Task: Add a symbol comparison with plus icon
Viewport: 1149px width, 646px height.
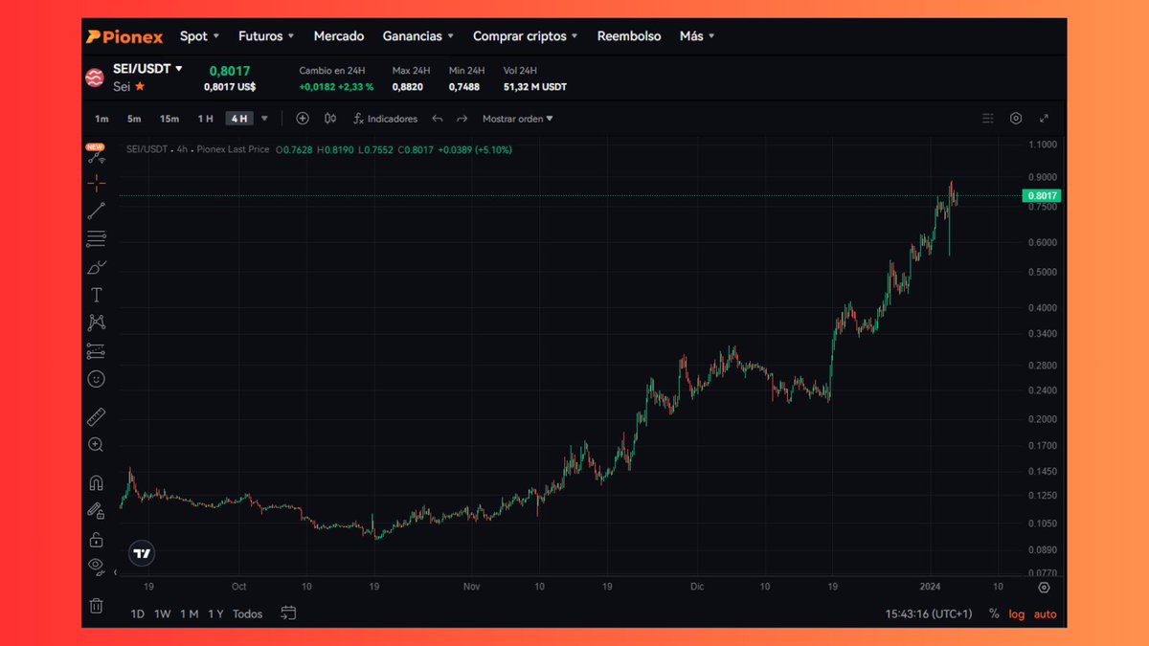Action: click(x=303, y=119)
